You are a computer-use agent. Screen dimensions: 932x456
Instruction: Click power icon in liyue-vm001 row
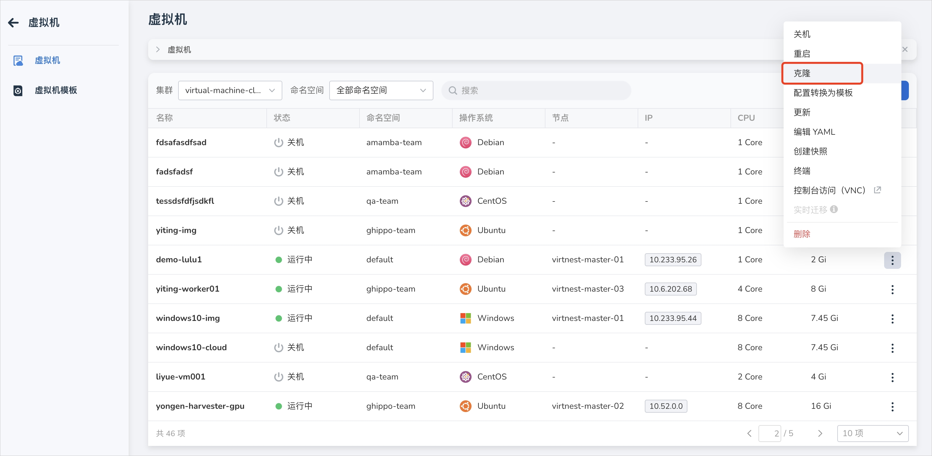pos(278,377)
